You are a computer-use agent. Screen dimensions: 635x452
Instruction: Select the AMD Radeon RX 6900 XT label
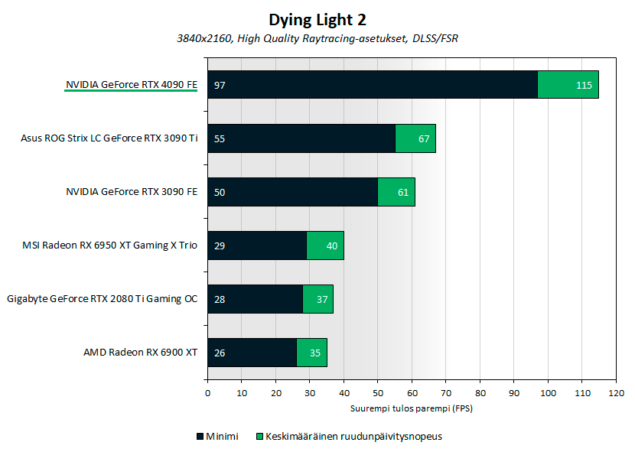pyautogui.click(x=140, y=353)
